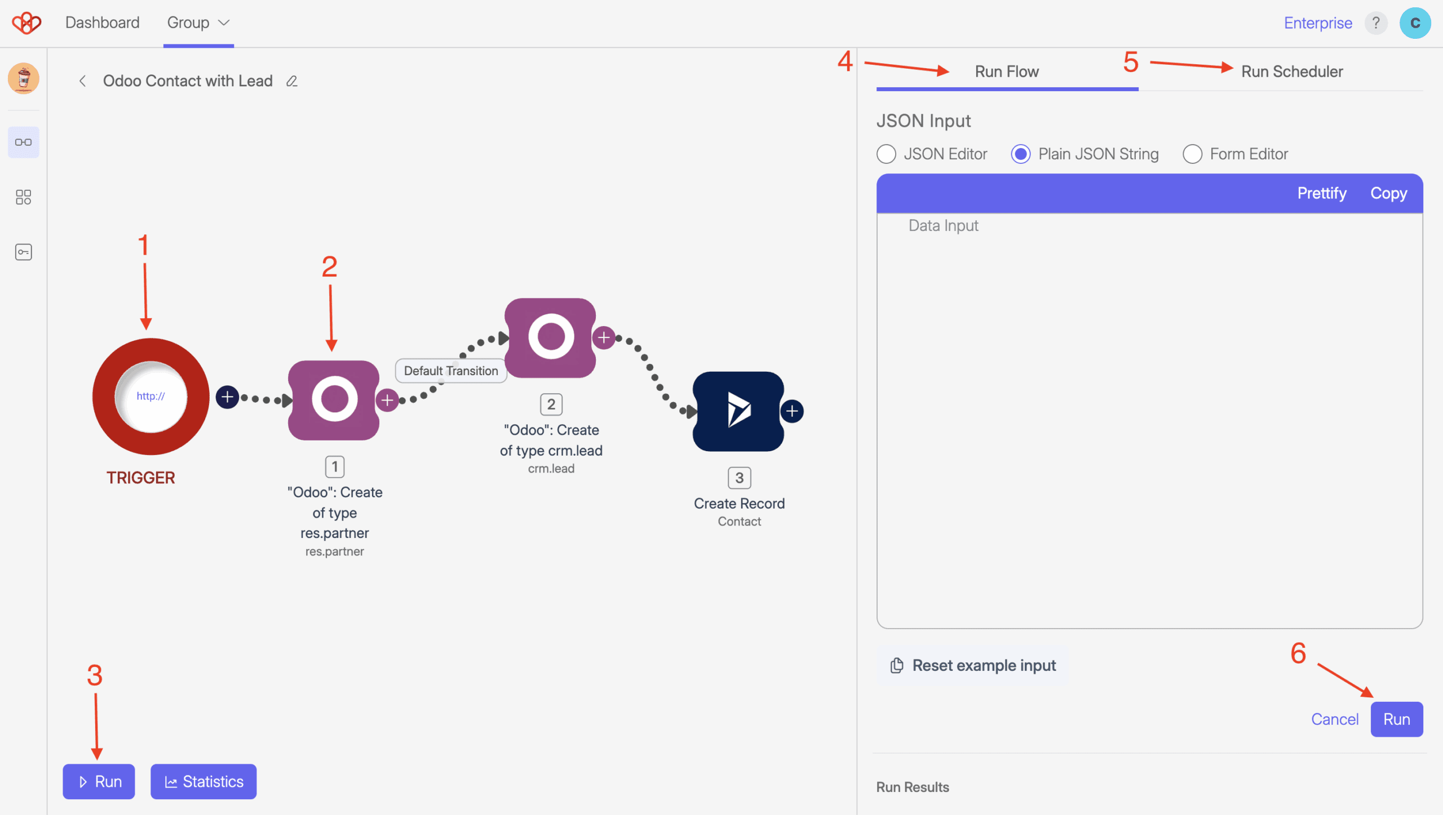Screen dimensions: 1443x815
Task: Switch to the Run Flow tab
Action: coord(1007,72)
